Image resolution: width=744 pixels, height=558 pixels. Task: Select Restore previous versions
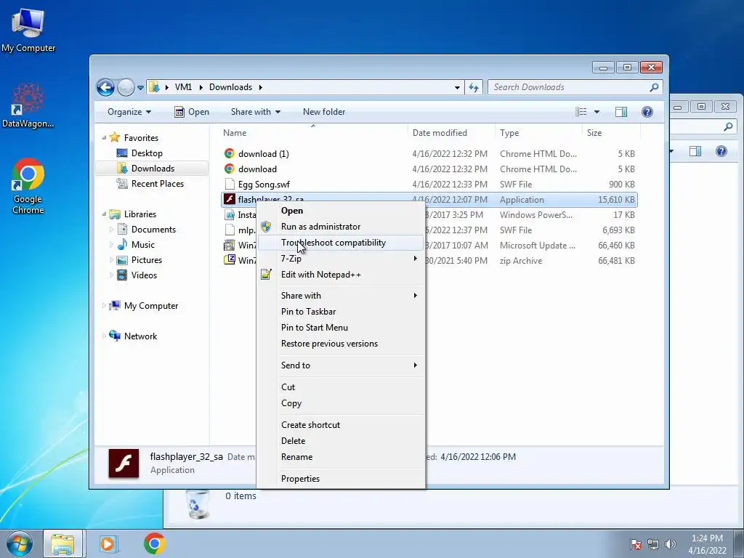point(341,344)
